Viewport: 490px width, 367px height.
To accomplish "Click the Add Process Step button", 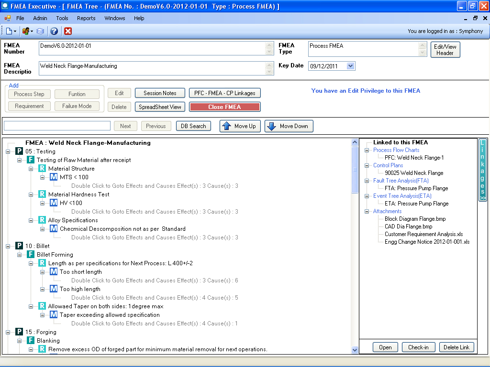I will 29,94.
